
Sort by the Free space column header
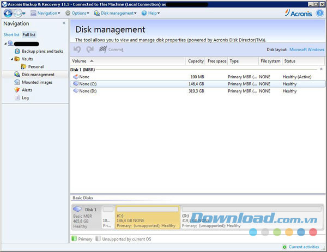217,61
